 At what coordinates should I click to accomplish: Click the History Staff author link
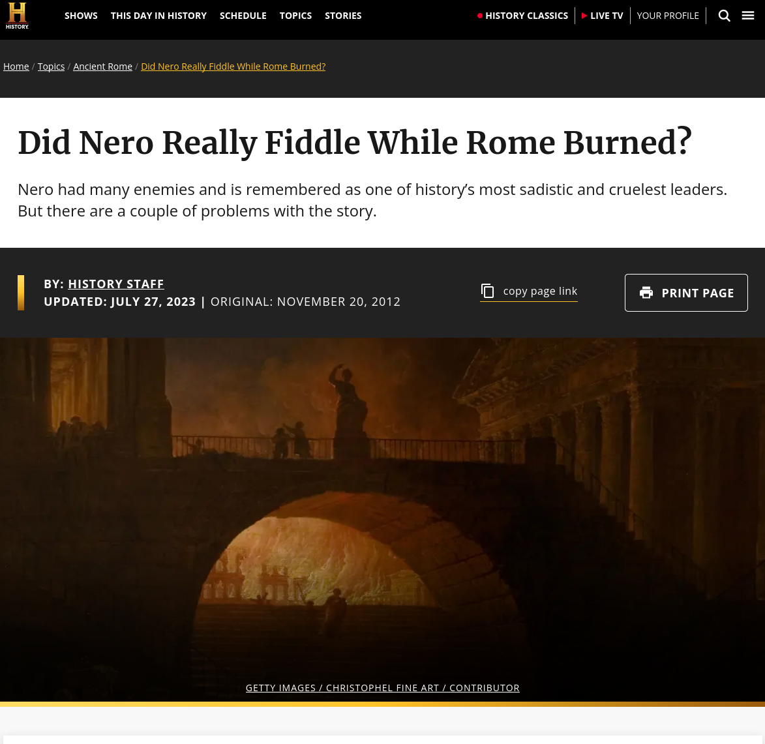point(116,284)
